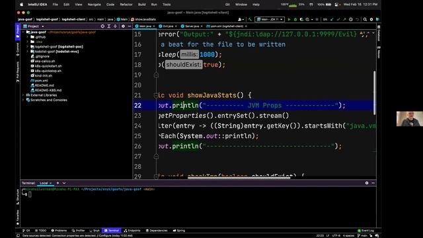Toggle the Terminal tool window button

point(112,231)
